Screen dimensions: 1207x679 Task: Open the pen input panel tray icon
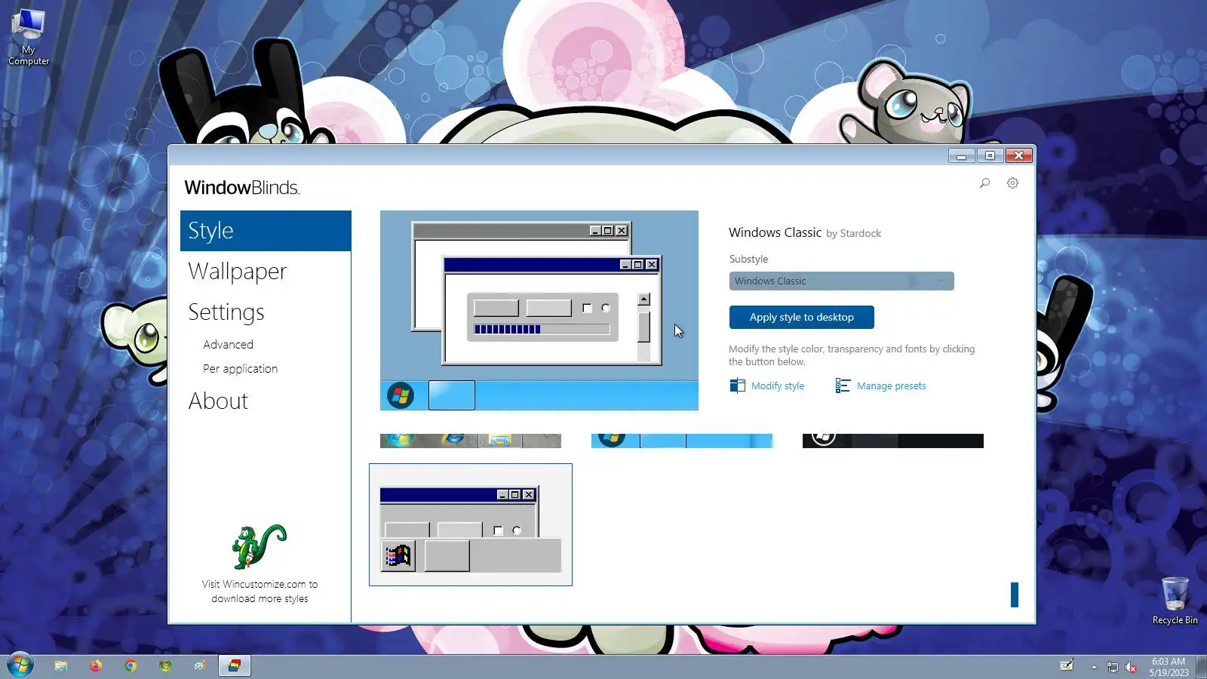1067,665
